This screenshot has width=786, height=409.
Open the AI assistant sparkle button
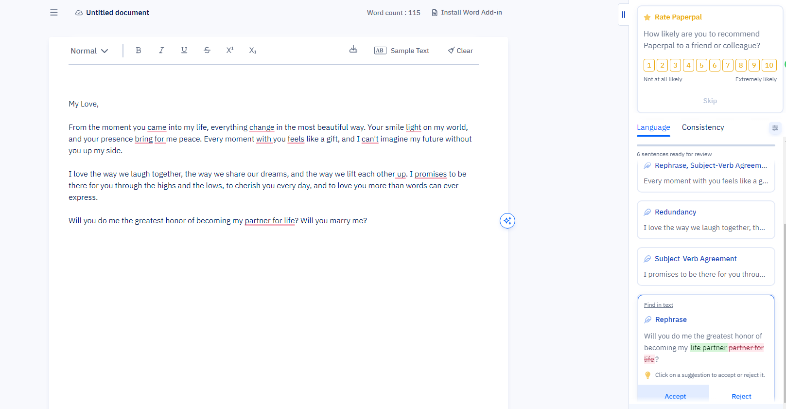coord(507,221)
